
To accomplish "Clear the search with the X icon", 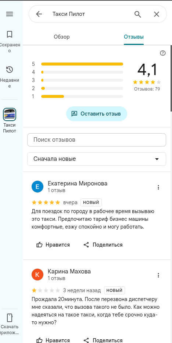I will (x=157, y=14).
